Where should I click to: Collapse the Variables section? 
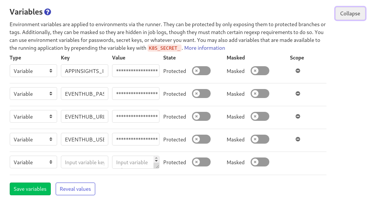pyautogui.click(x=350, y=13)
